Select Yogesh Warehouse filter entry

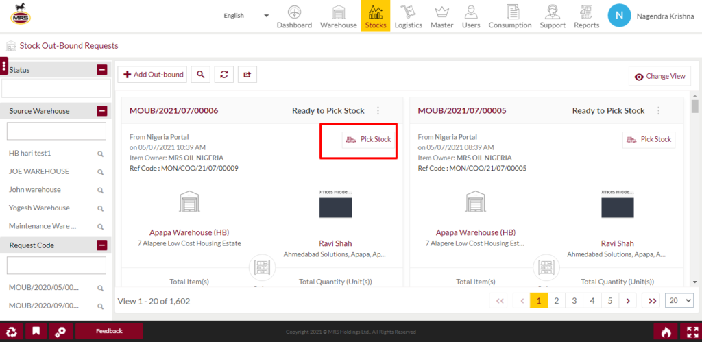tap(39, 208)
